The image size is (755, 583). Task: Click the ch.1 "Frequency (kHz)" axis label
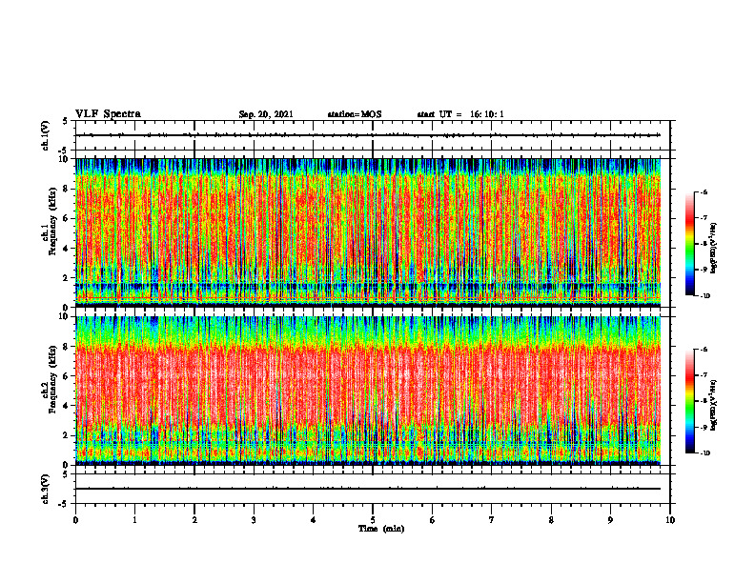pyautogui.click(x=52, y=221)
